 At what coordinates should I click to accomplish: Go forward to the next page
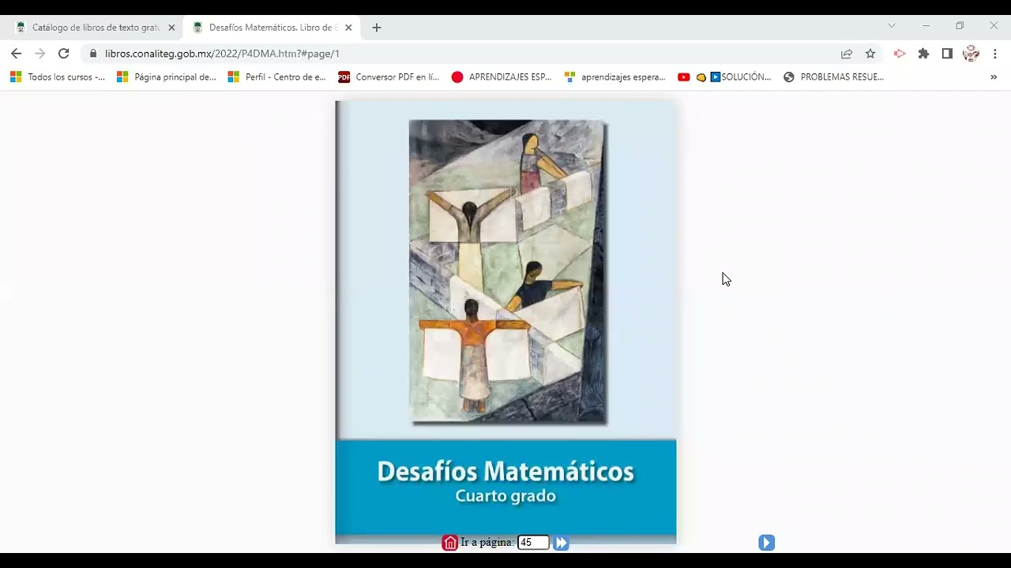coord(39,54)
